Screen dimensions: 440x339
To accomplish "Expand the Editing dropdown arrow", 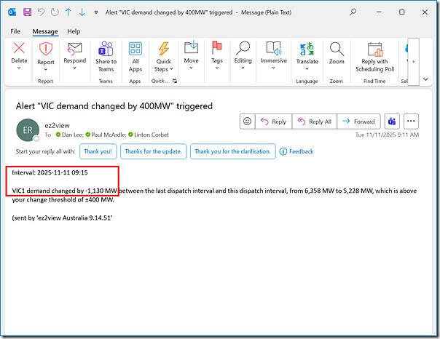I will pyautogui.click(x=243, y=68).
